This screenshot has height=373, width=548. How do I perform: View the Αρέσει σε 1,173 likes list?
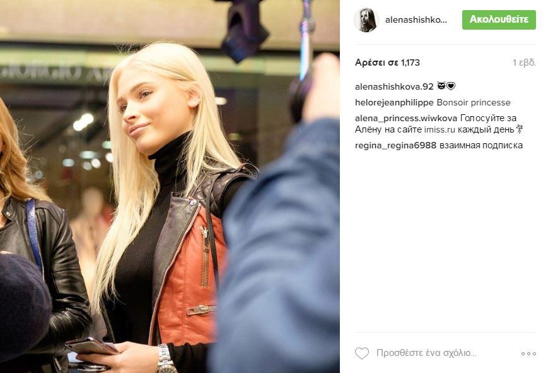[x=387, y=62]
